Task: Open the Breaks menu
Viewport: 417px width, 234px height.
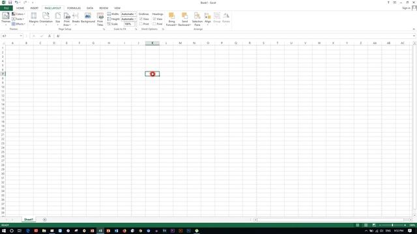Action: tap(76, 19)
